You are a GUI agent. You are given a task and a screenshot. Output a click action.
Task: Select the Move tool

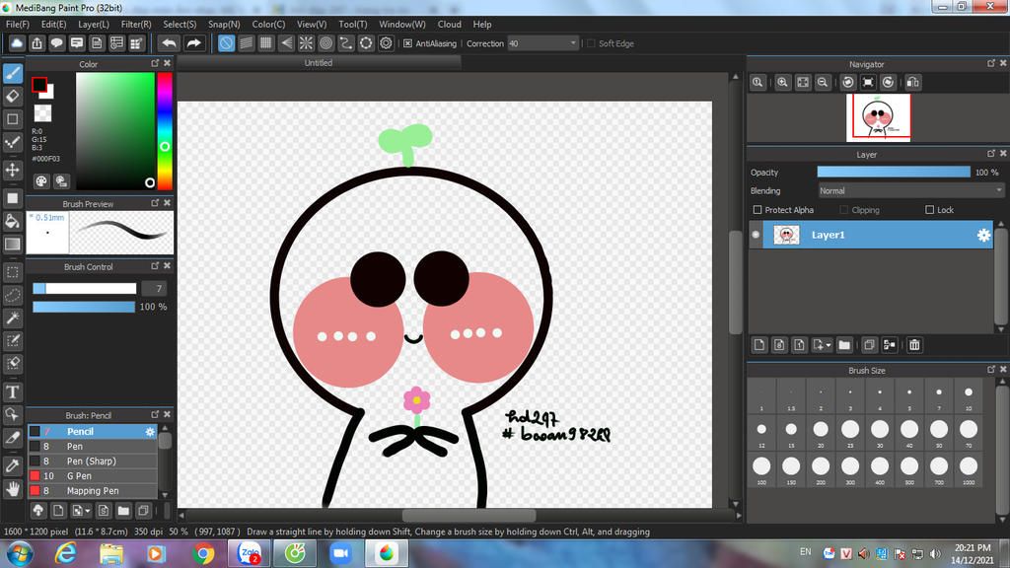pos(13,170)
